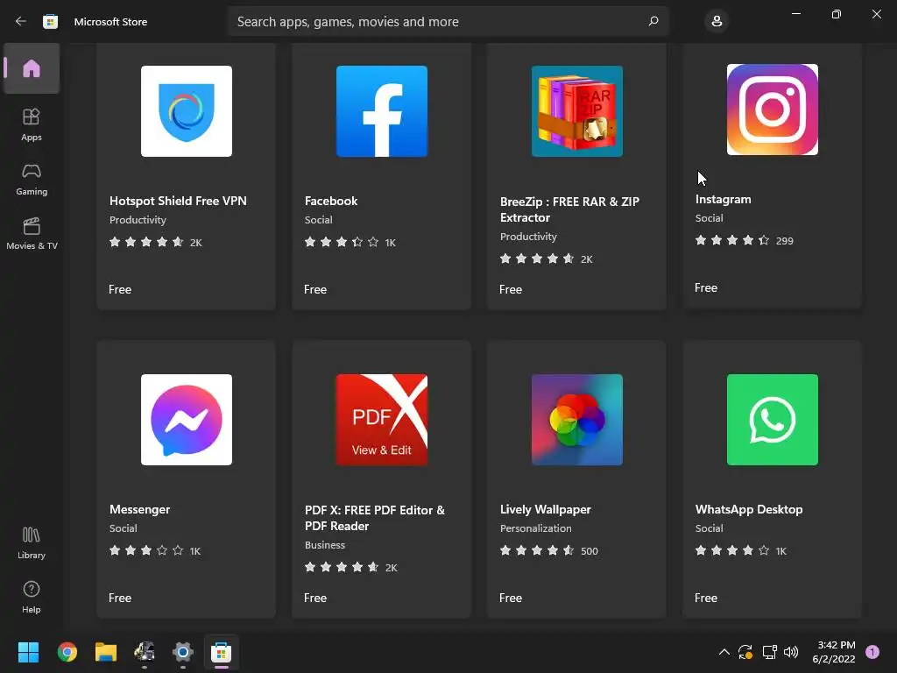Go to the Home tab in sidebar

click(x=32, y=68)
